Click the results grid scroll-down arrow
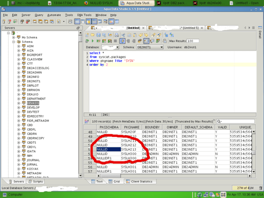Image resolution: width=264 pixels, height=198 pixels. (x=253, y=172)
